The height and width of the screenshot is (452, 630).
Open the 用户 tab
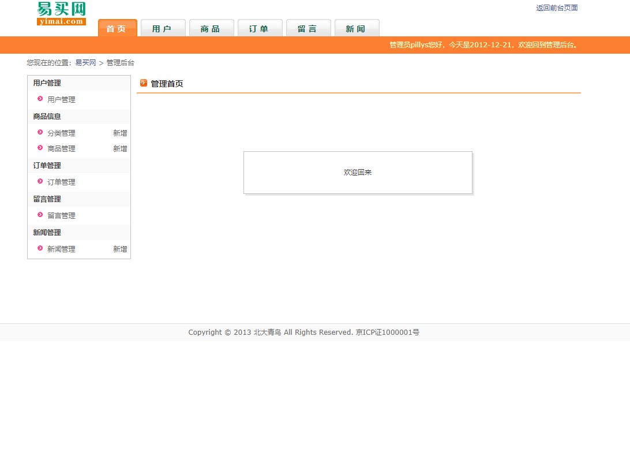163,28
